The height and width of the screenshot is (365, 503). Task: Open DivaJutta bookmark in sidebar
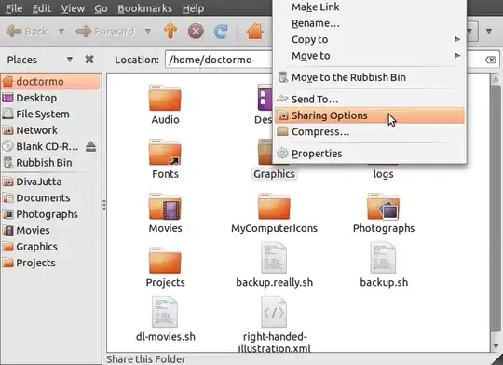tap(50, 182)
